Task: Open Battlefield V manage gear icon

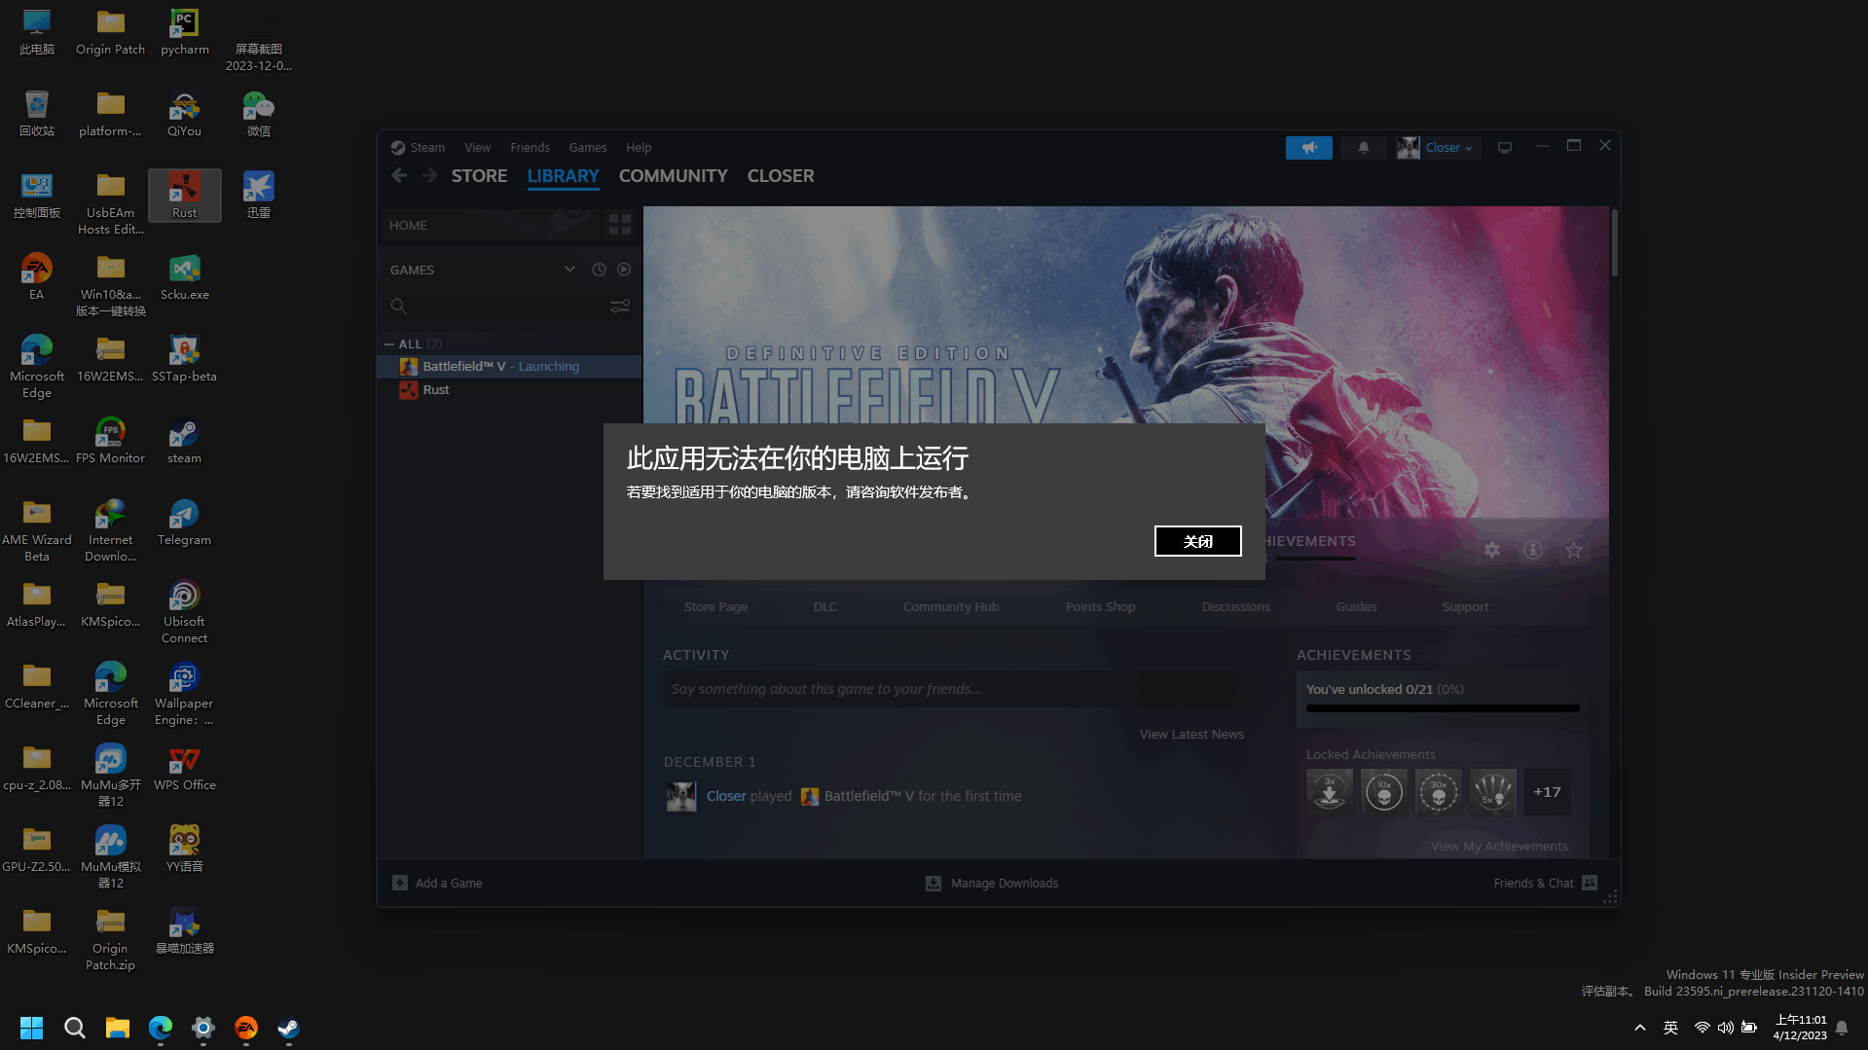Action: 1491,550
